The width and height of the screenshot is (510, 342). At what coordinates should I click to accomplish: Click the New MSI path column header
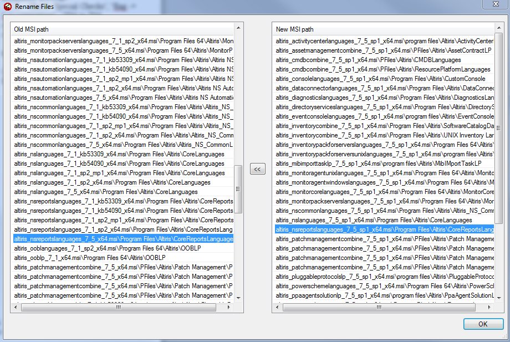(384, 29)
